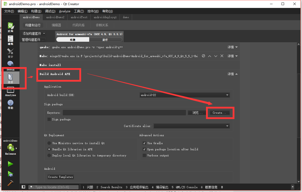
Task: Start debugging with bug-arrow icon
Action: [x=10, y=174]
